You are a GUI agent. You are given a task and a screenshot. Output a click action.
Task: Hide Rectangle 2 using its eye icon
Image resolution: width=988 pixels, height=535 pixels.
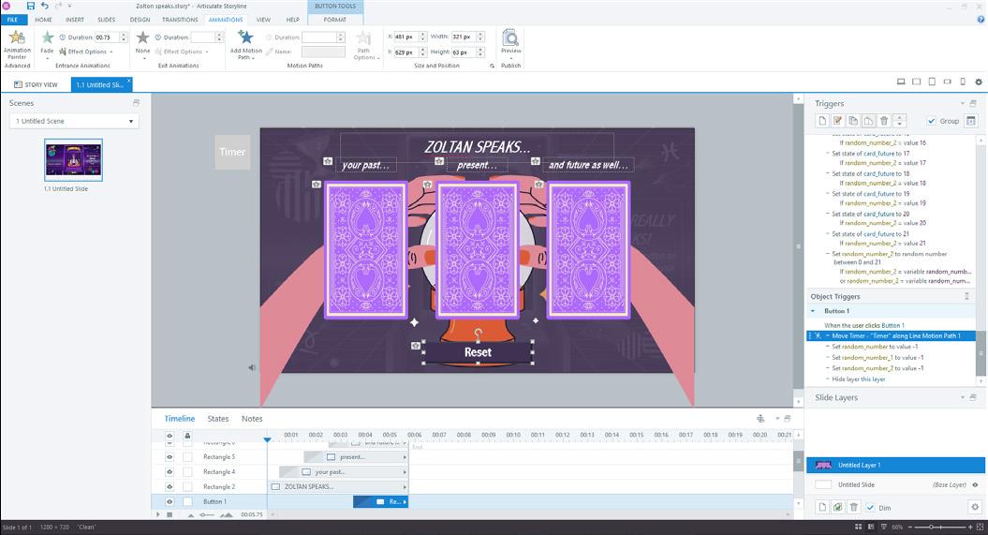[170, 487]
